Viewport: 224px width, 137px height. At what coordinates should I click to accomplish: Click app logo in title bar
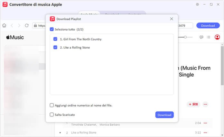pos(5,4)
